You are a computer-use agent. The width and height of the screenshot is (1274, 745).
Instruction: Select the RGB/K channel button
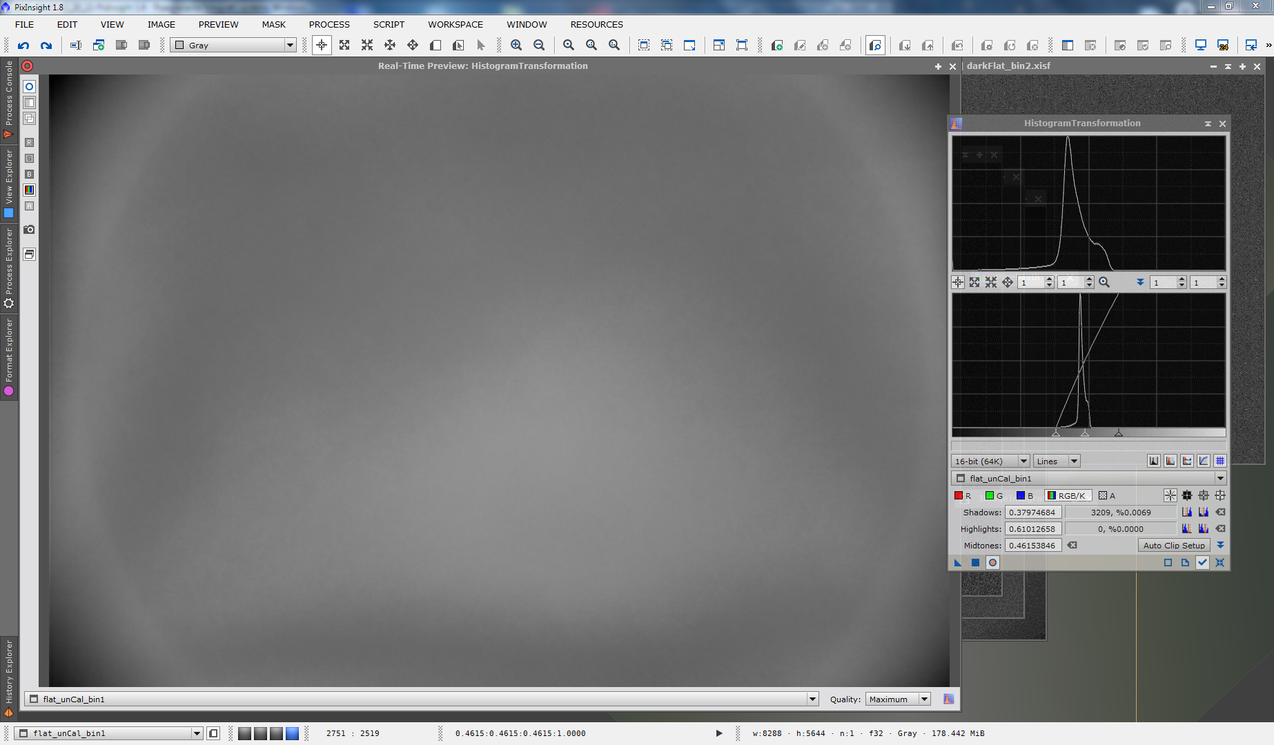click(1067, 495)
